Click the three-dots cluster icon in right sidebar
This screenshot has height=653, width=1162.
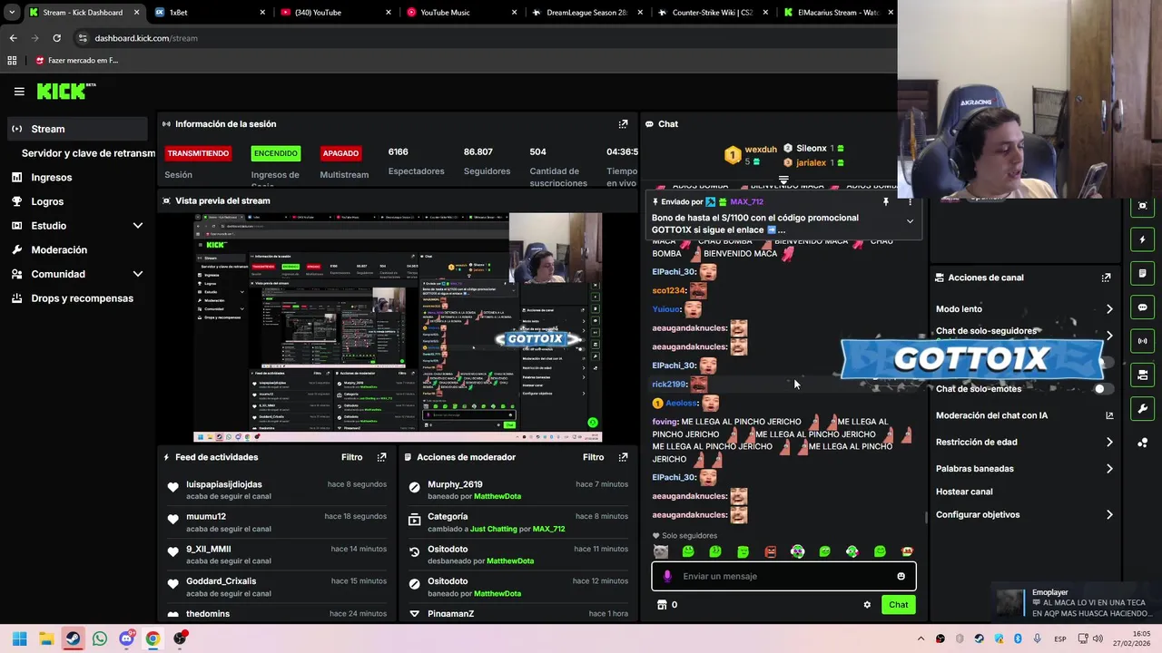click(1142, 443)
